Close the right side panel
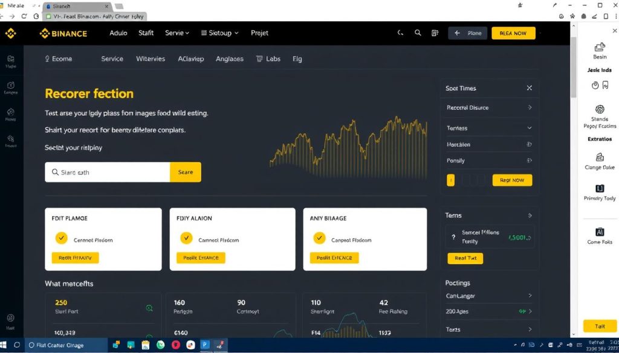Screen dimensions: 619x353 tap(614, 30)
